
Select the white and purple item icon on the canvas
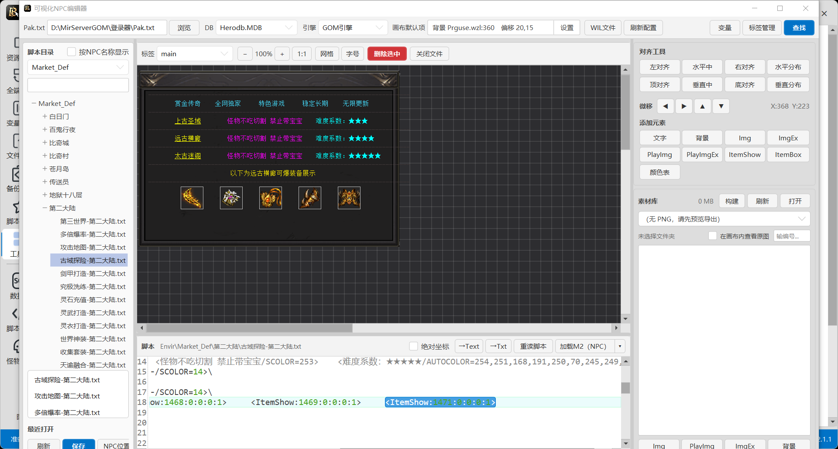231,198
